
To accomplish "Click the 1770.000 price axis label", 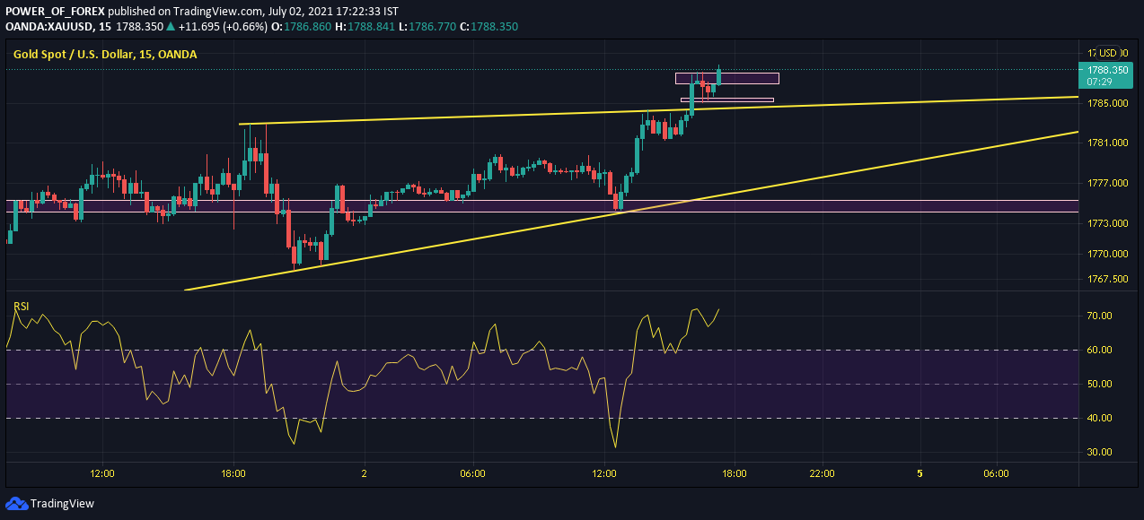I will click(x=1107, y=254).
